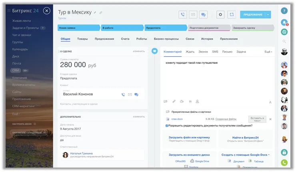Click the edit pencil next to deal title
This screenshot has width=296, height=172.
point(95,13)
